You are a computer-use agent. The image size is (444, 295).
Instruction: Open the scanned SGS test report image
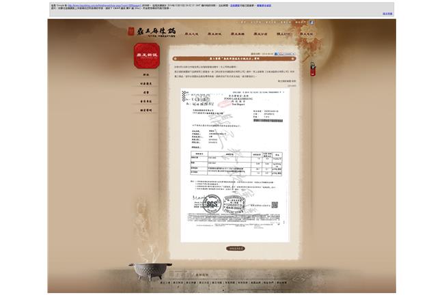(235, 165)
